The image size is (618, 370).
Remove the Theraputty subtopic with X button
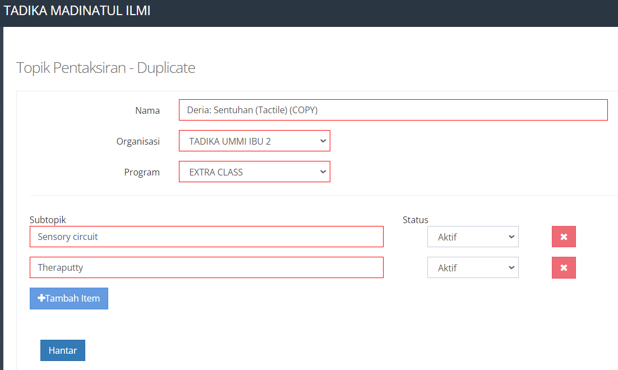tap(564, 267)
